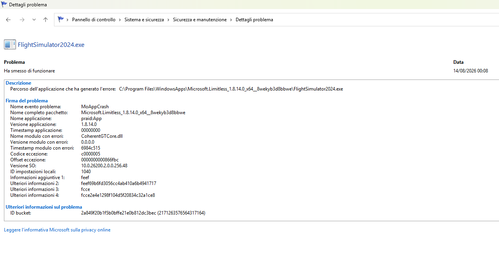
Task: Click the Offset eccezione label
Action: (x=28, y=160)
